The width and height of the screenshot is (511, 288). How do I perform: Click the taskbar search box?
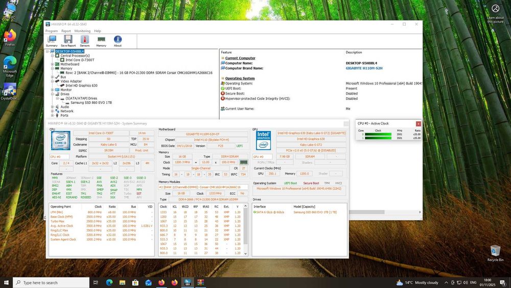[51, 282]
